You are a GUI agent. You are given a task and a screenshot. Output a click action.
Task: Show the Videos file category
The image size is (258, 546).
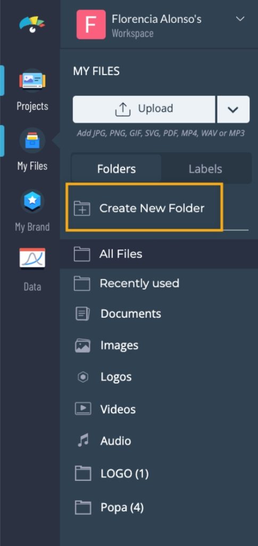coord(159,409)
